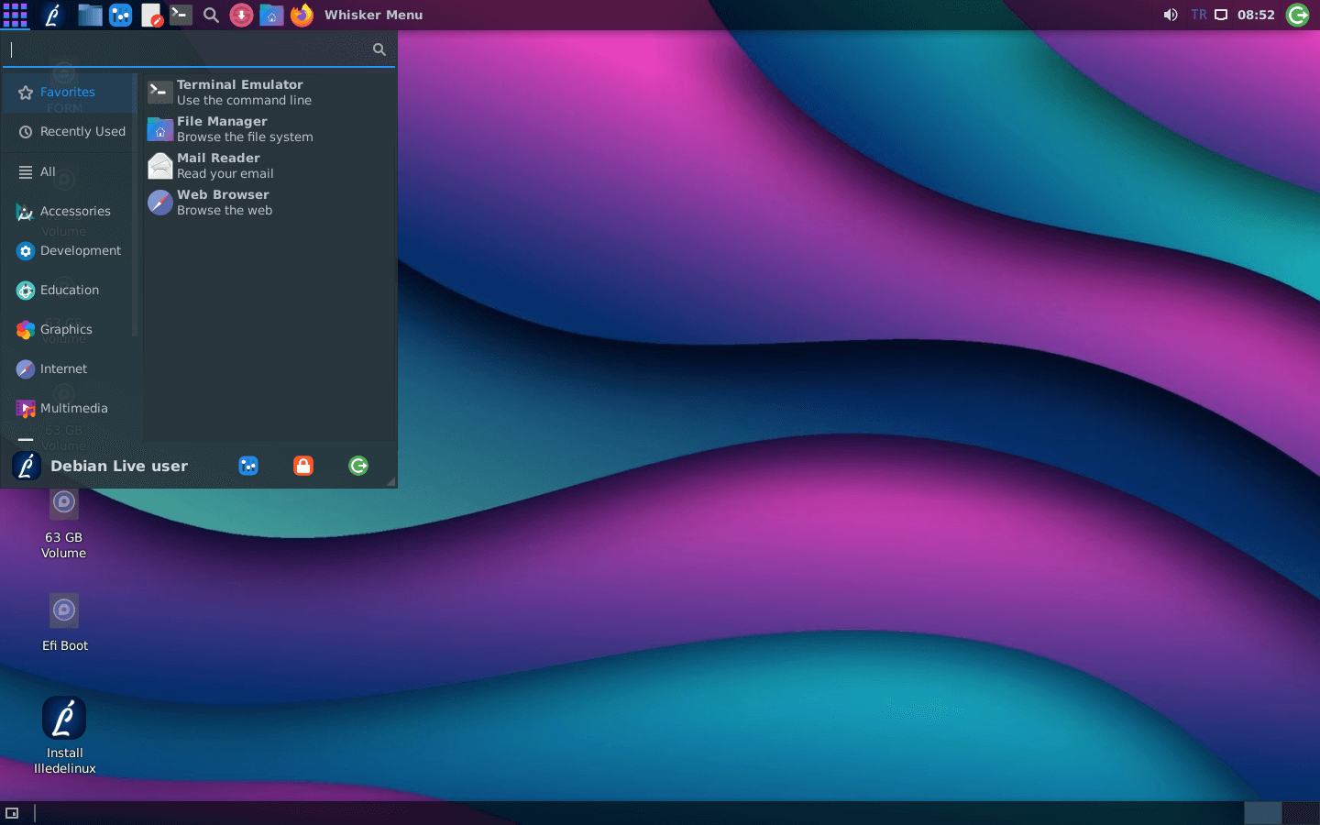Image resolution: width=1320 pixels, height=825 pixels.
Task: Click the volume speaker icon in tray
Action: click(x=1171, y=15)
